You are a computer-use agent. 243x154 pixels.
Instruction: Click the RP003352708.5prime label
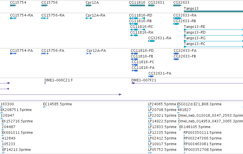coord(203,150)
